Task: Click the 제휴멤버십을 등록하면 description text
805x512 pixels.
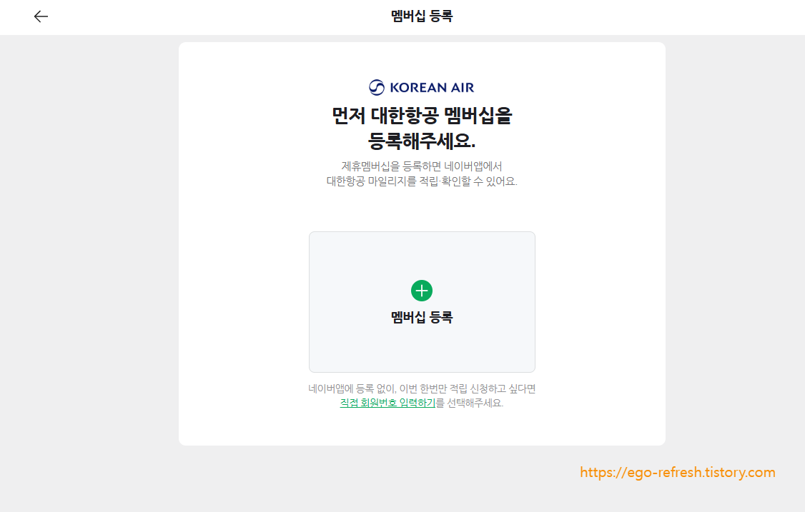Action: point(422,174)
